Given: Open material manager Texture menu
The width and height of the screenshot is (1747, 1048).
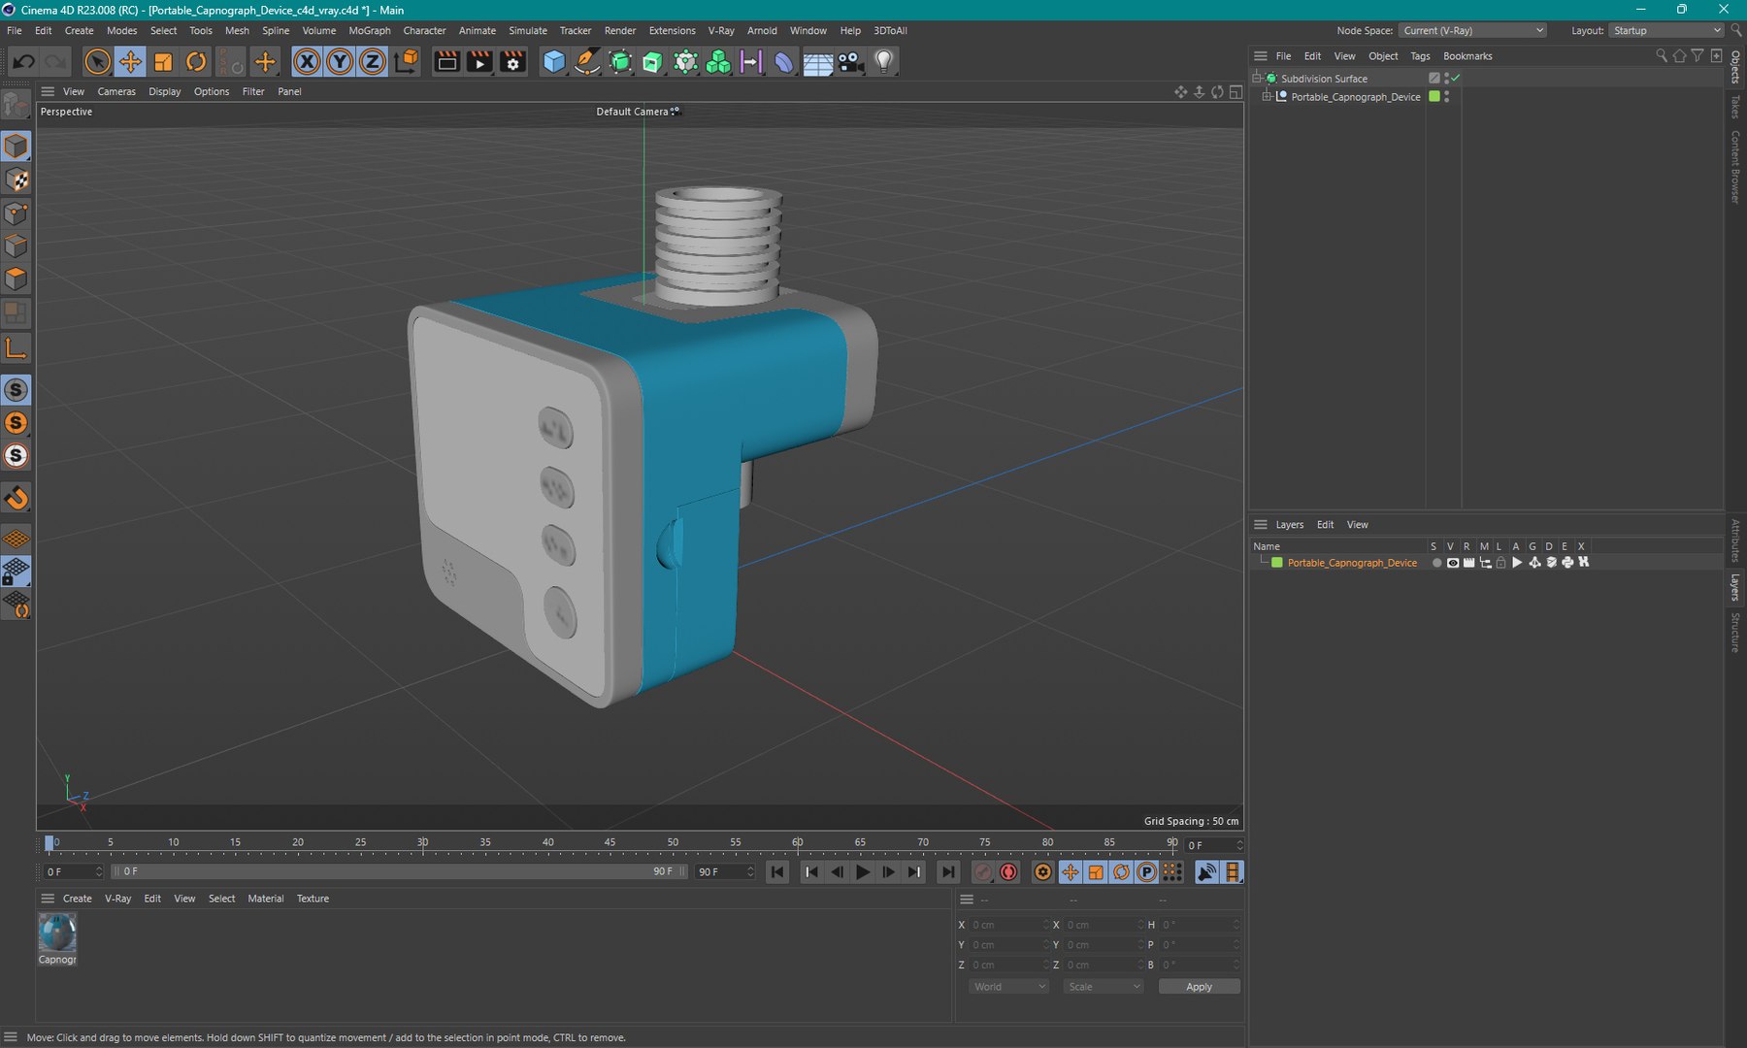Looking at the screenshot, I should coord(313,899).
